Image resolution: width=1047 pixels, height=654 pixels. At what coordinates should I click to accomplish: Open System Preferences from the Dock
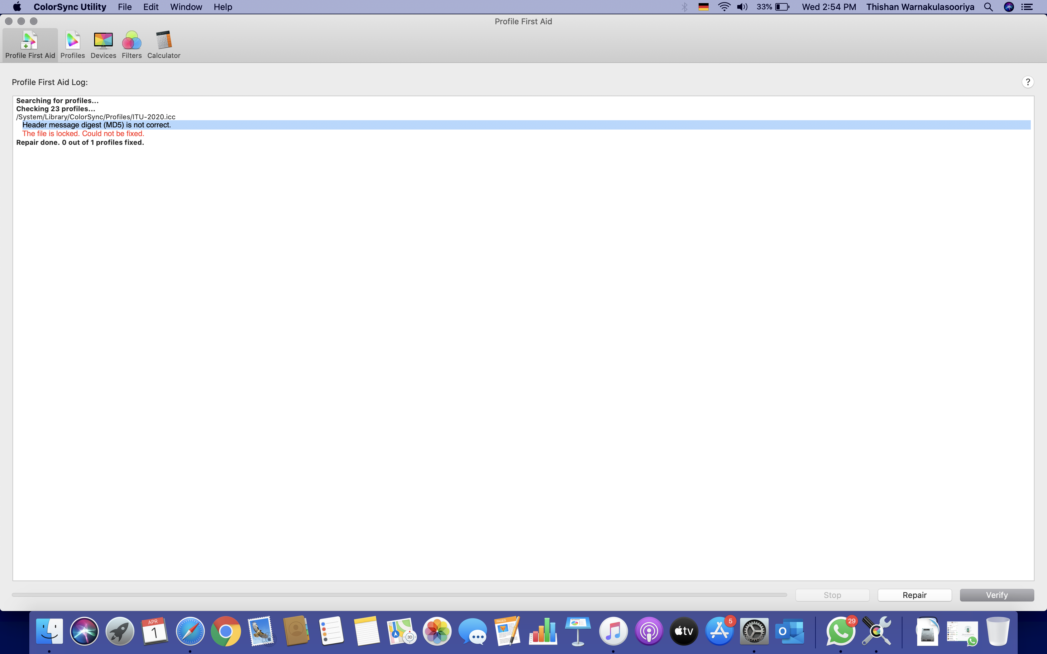[x=754, y=632]
